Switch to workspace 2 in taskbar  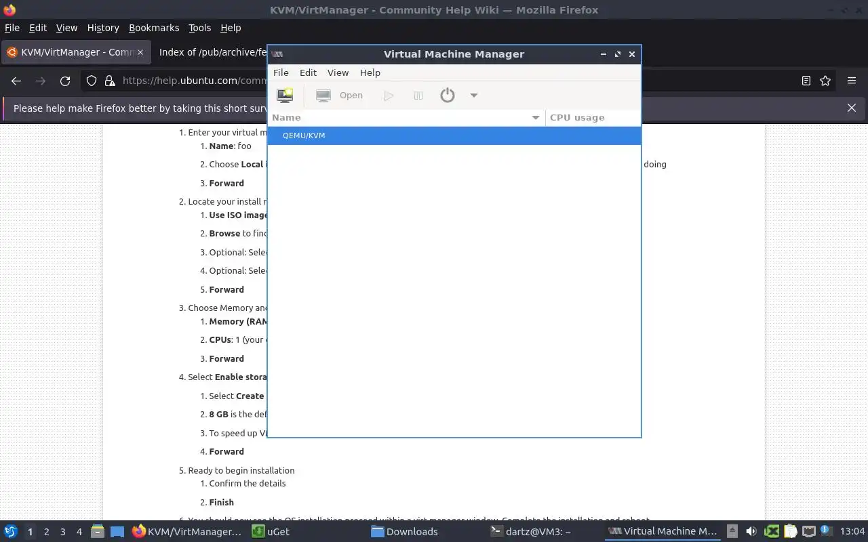[x=46, y=532]
